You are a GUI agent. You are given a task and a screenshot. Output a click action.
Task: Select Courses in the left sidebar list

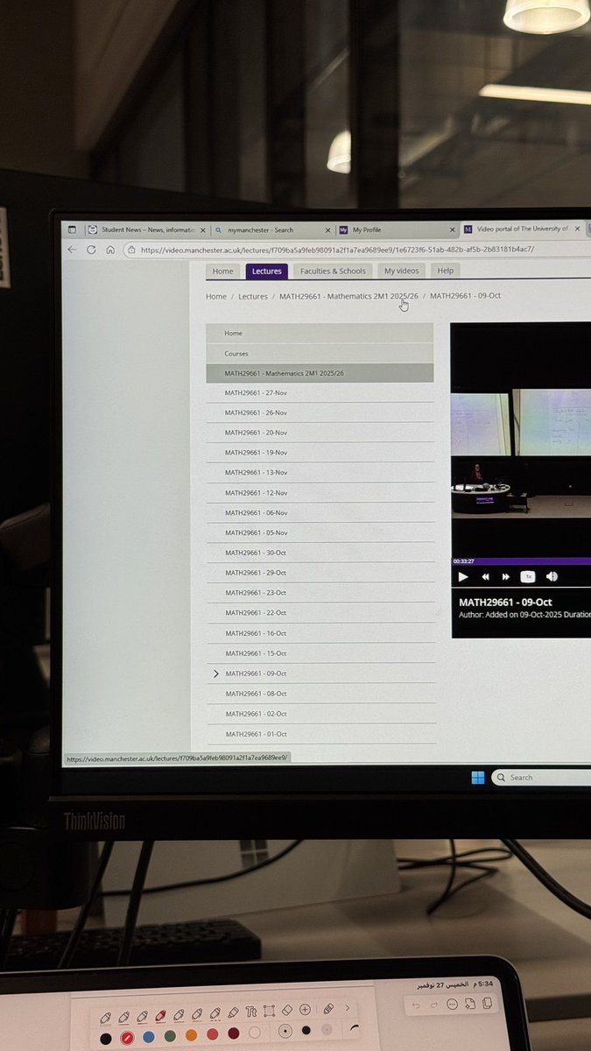pyautogui.click(x=320, y=353)
